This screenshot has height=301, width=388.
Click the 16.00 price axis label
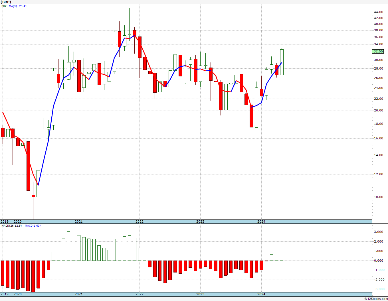tap(378, 138)
